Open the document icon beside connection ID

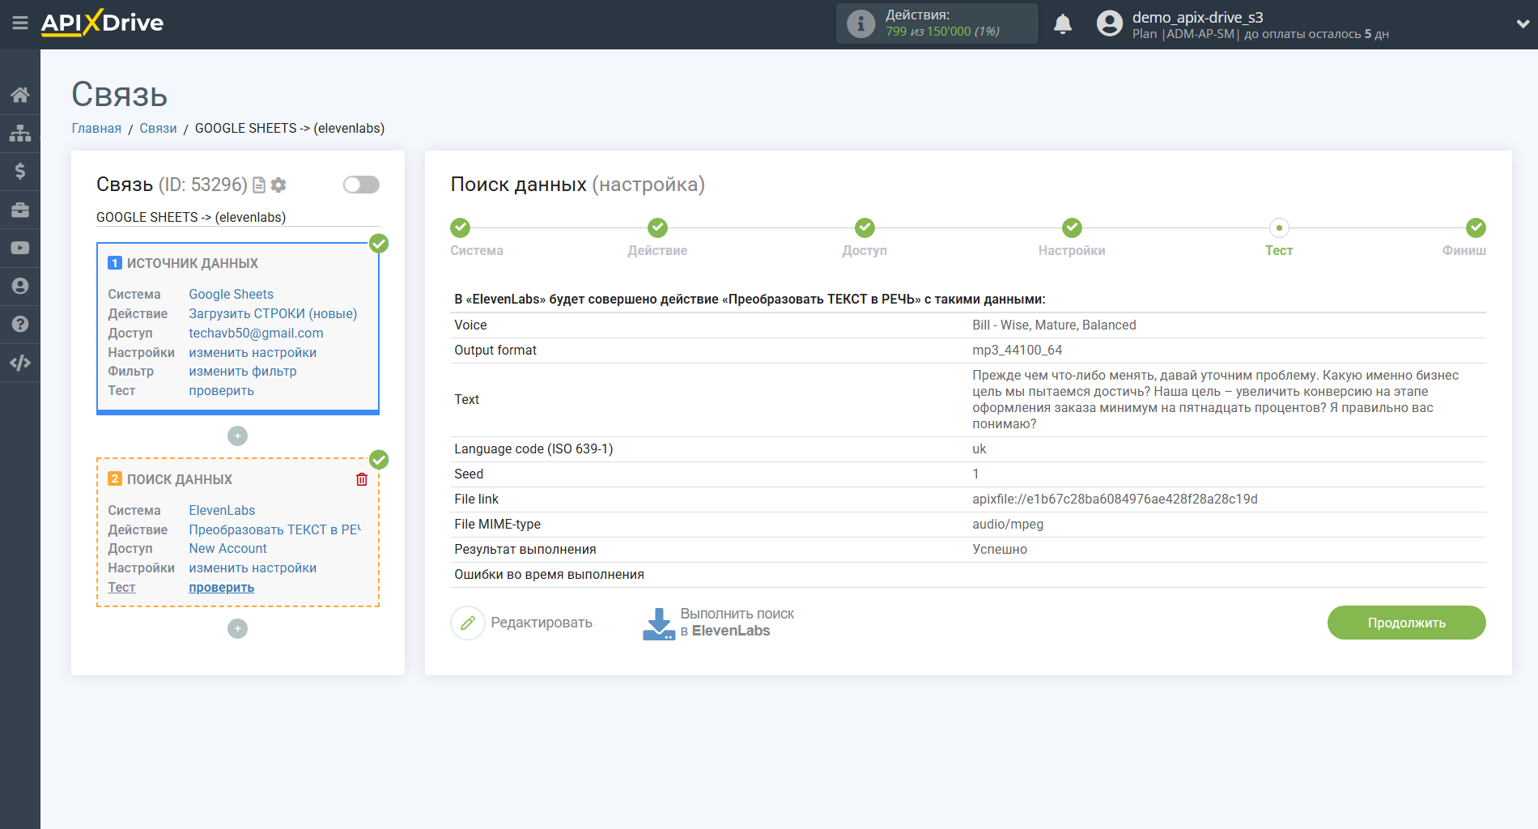258,185
